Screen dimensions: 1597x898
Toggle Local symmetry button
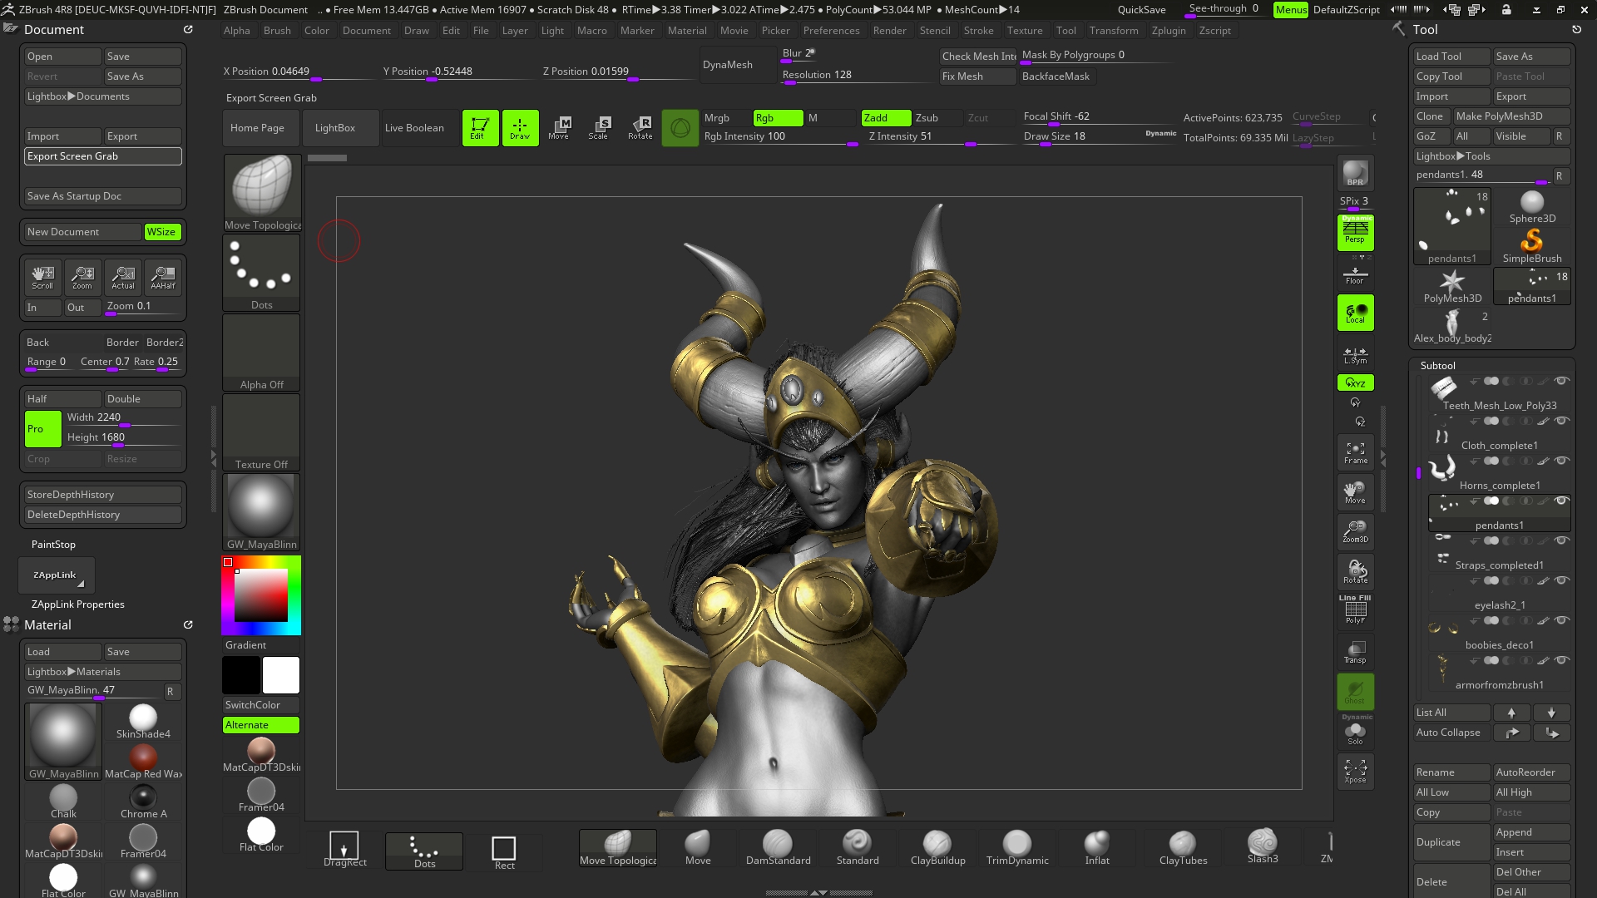[x=1355, y=313]
